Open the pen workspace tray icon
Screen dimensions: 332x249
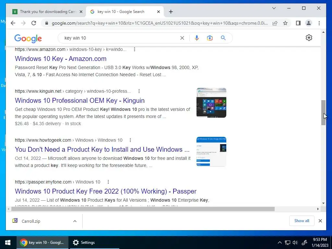point(304,243)
